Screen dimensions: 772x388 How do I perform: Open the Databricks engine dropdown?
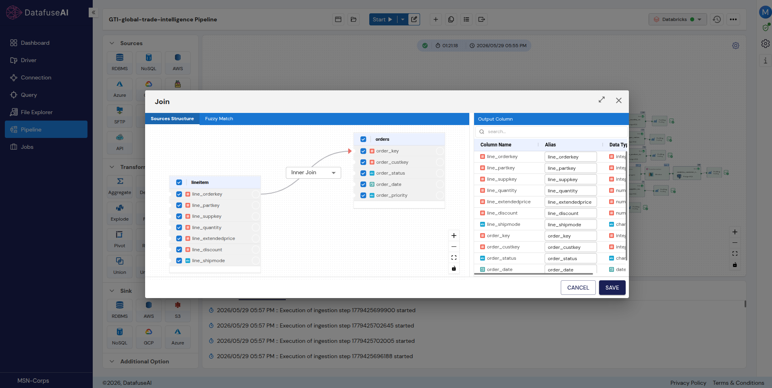click(x=677, y=19)
